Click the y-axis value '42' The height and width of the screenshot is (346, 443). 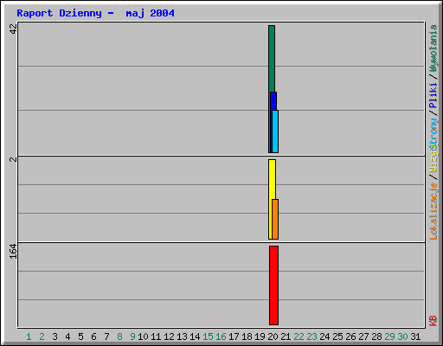coord(14,29)
